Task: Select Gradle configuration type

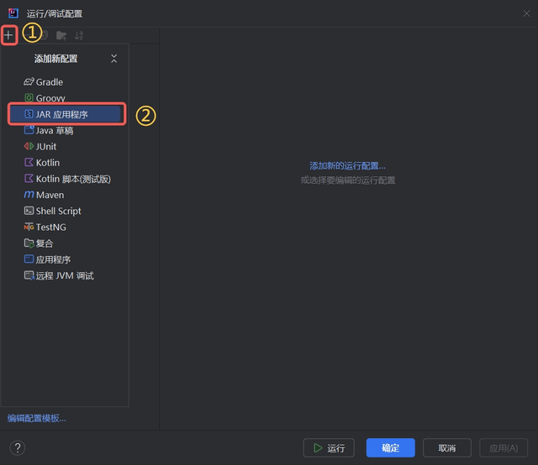Action: pyautogui.click(x=66, y=82)
